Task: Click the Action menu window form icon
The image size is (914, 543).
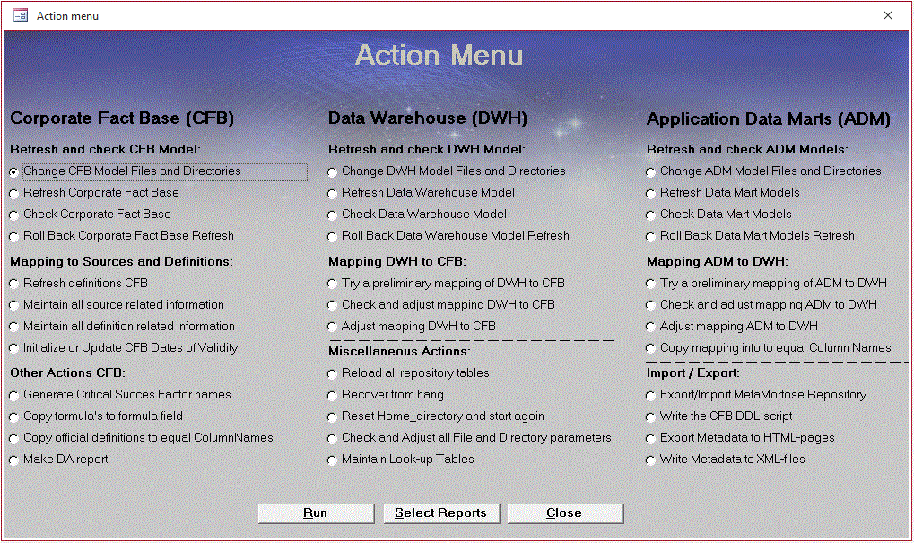Action: [20, 15]
